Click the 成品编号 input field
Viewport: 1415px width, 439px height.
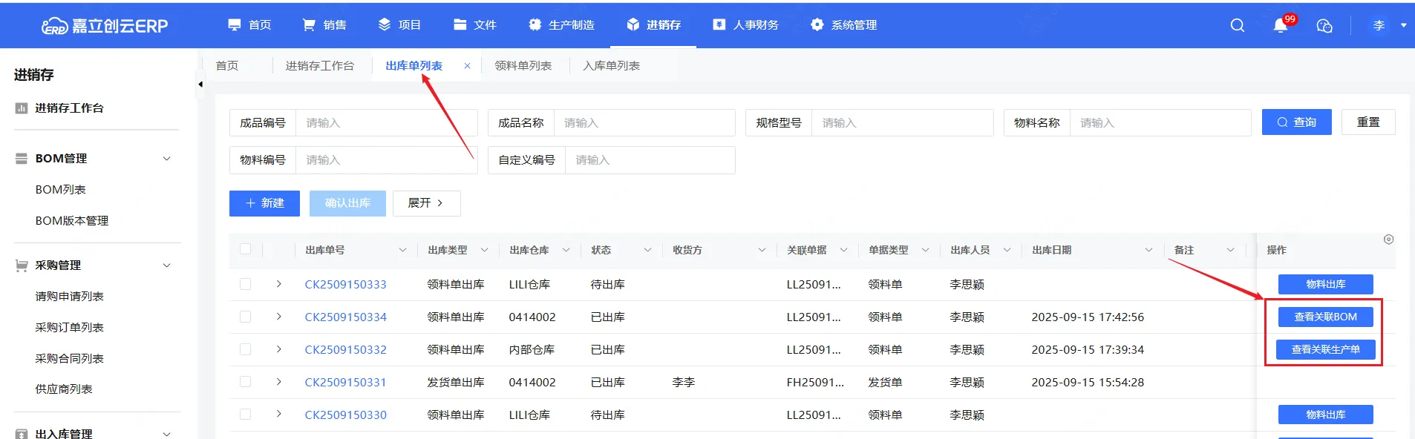click(x=386, y=123)
